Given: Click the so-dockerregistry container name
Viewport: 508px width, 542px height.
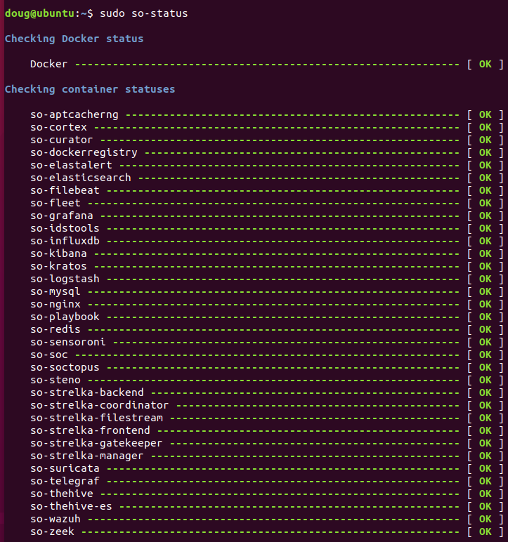Looking at the screenshot, I should (x=84, y=153).
